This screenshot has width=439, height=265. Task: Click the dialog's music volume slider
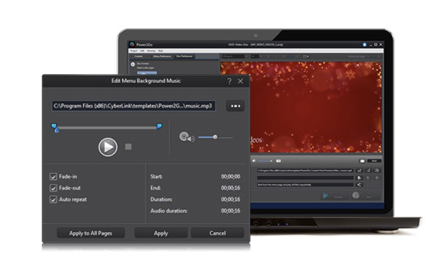[x=215, y=137]
